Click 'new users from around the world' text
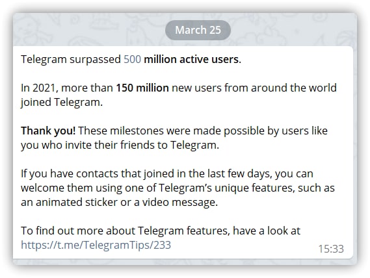This screenshot has height=278, width=370. 254,88
